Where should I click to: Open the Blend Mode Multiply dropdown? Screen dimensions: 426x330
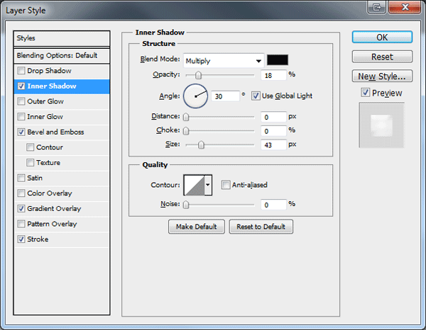click(x=224, y=61)
